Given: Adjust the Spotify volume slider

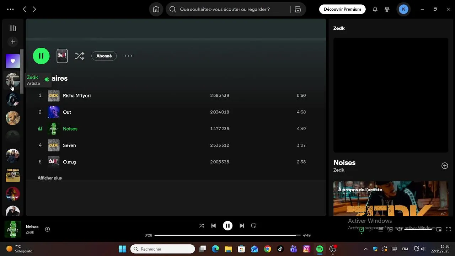Looking at the screenshot, I should (418, 229).
